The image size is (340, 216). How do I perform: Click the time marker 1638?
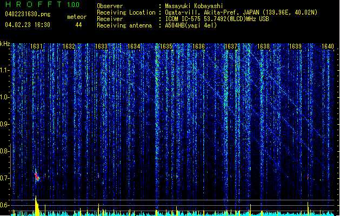(x=263, y=46)
